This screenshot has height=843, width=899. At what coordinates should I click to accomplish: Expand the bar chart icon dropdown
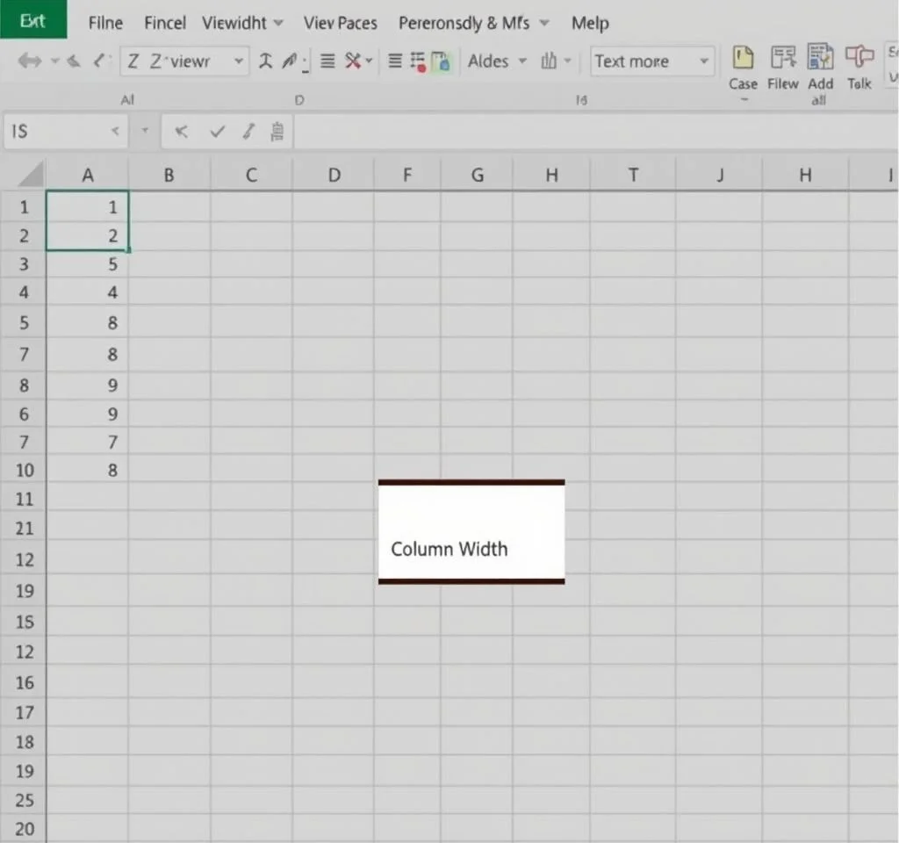click(566, 61)
